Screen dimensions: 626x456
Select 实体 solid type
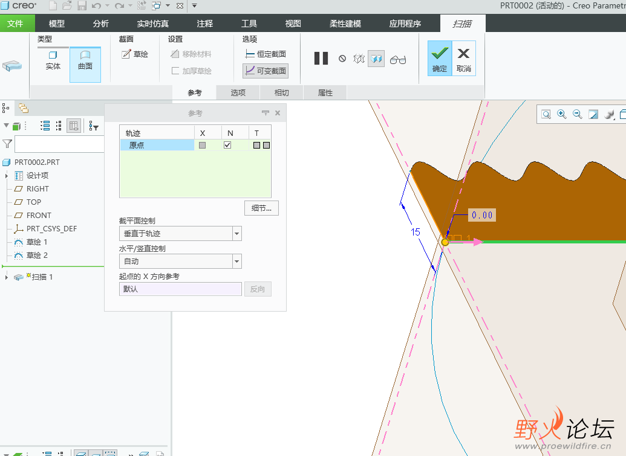tap(53, 60)
